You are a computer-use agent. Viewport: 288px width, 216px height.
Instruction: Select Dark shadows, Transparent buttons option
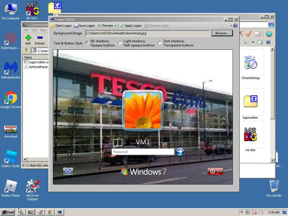pyautogui.click(x=160, y=43)
